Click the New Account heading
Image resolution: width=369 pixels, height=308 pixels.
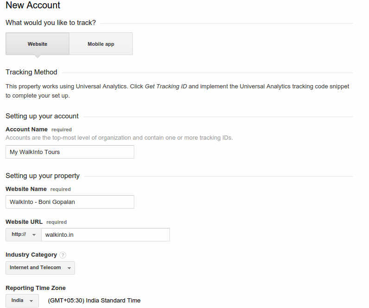click(33, 5)
